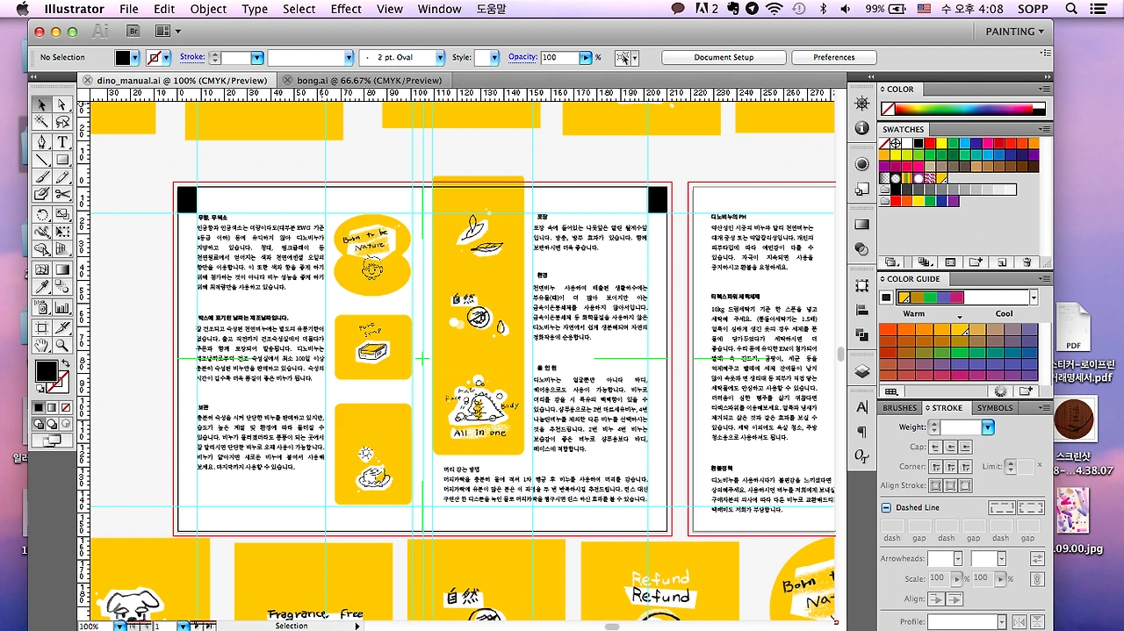The width and height of the screenshot is (1124, 631).
Task: Open the Layers panel icon in dock
Action: [x=861, y=370]
